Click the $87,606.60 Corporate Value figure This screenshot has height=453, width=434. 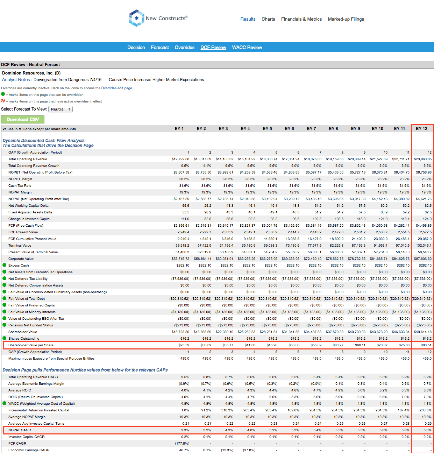[x=423, y=259]
